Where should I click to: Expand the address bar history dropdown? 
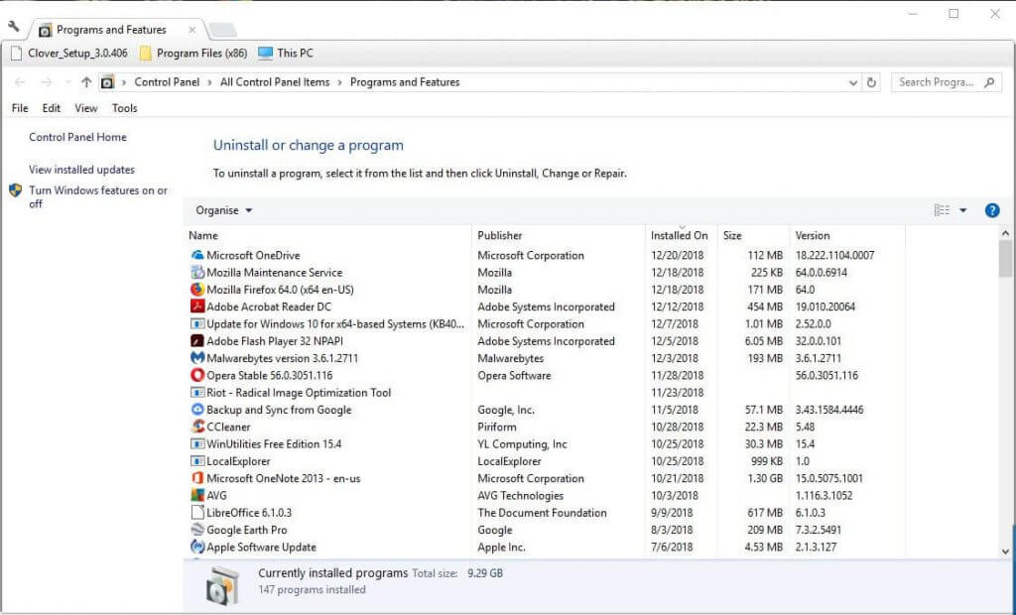coord(852,82)
